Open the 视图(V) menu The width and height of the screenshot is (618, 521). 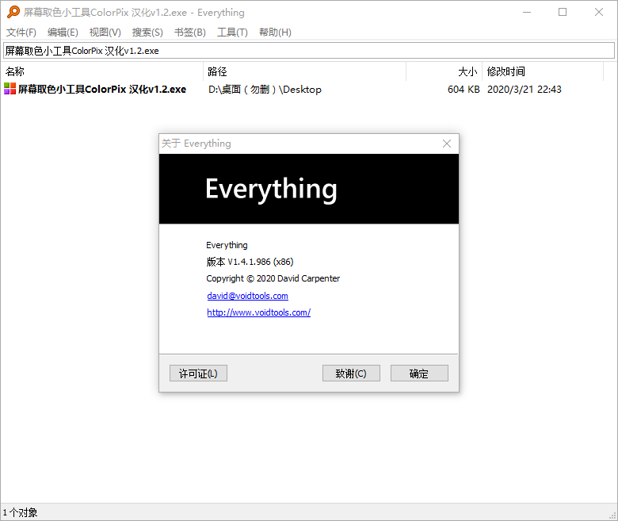click(105, 32)
